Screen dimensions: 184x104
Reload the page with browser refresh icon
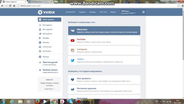[10, 6]
